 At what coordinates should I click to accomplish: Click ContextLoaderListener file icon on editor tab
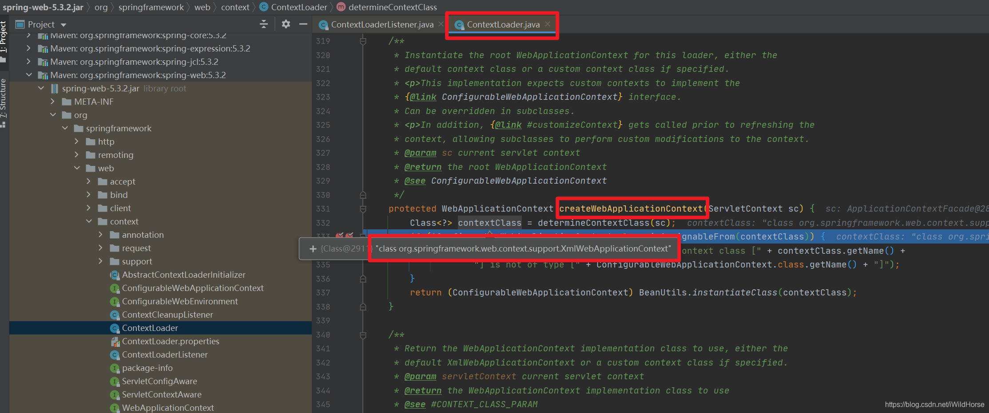tap(323, 25)
